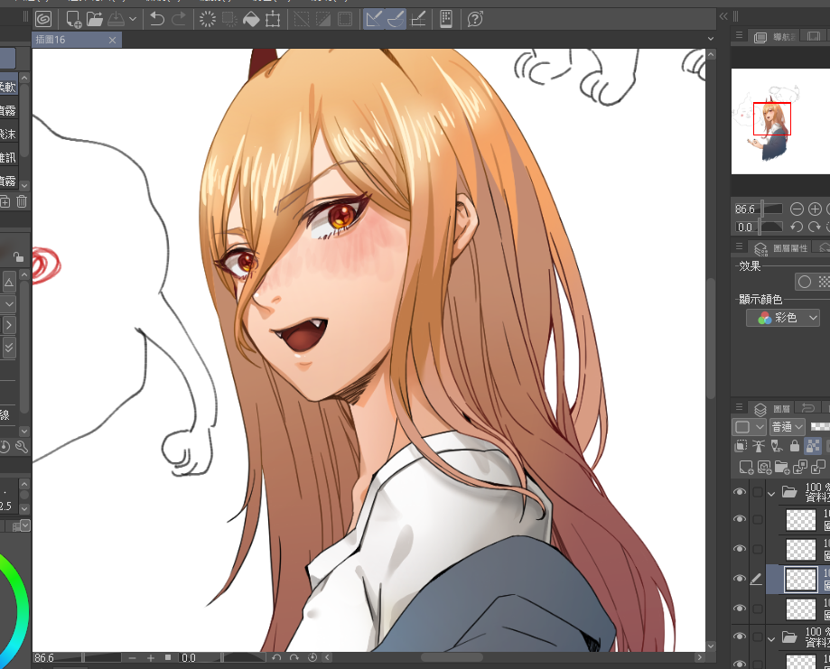This screenshot has width=830, height=669.
Task: Open the smartphone companion mode icon
Action: tap(446, 20)
